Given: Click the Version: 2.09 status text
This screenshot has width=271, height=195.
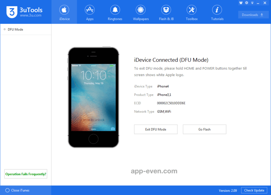Looking at the screenshot, I should [228, 191].
